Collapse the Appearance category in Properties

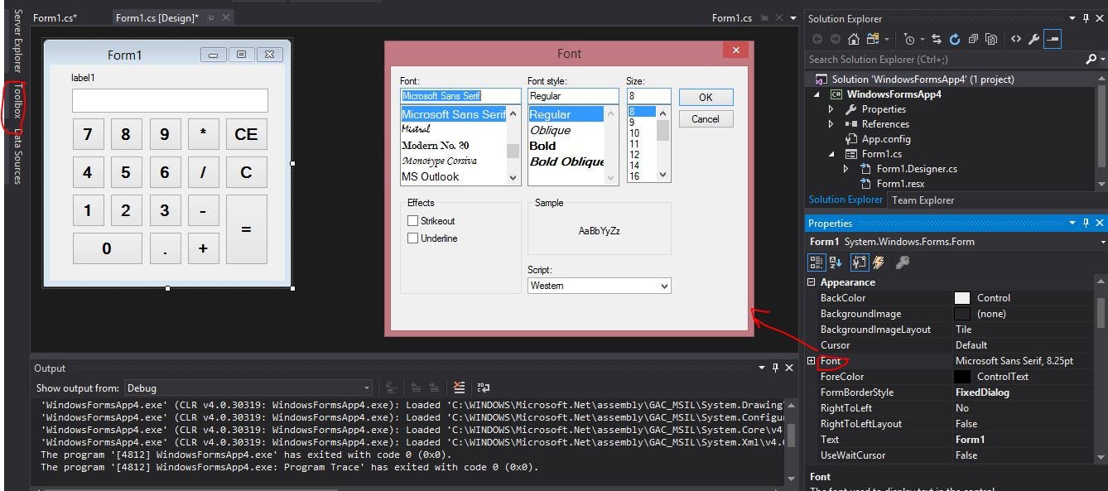(812, 282)
